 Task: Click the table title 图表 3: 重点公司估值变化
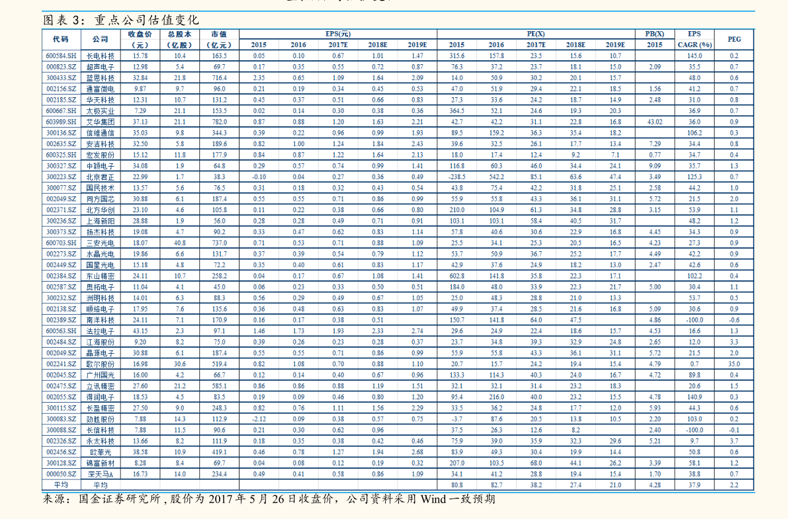[x=120, y=20]
